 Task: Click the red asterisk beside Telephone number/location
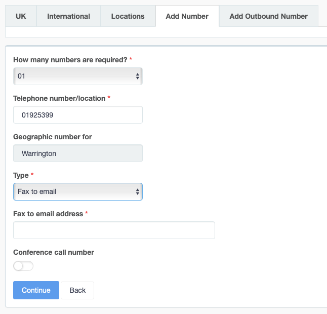[x=109, y=98]
